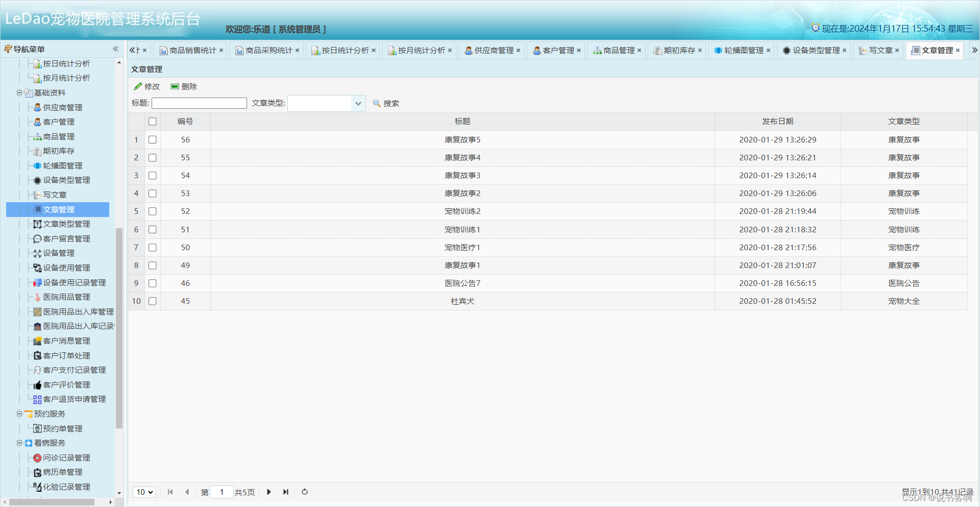Image resolution: width=980 pixels, height=507 pixels.
Task: Click the 客户管理 user icon in sidebar
Action: pyautogui.click(x=37, y=122)
